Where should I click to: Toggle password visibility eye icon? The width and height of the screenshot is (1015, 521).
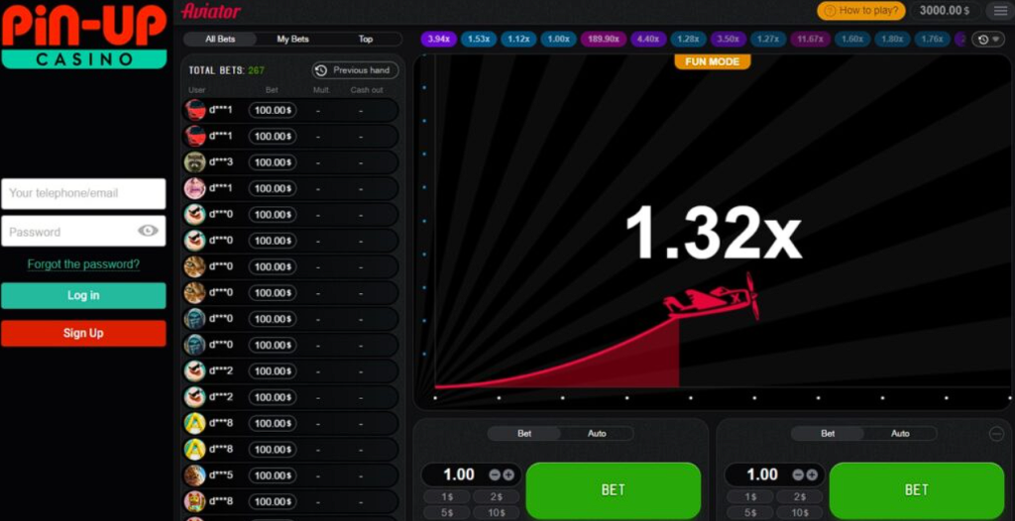(148, 231)
